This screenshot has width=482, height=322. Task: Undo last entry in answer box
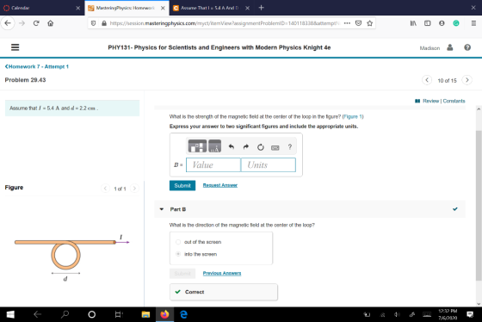pos(232,147)
